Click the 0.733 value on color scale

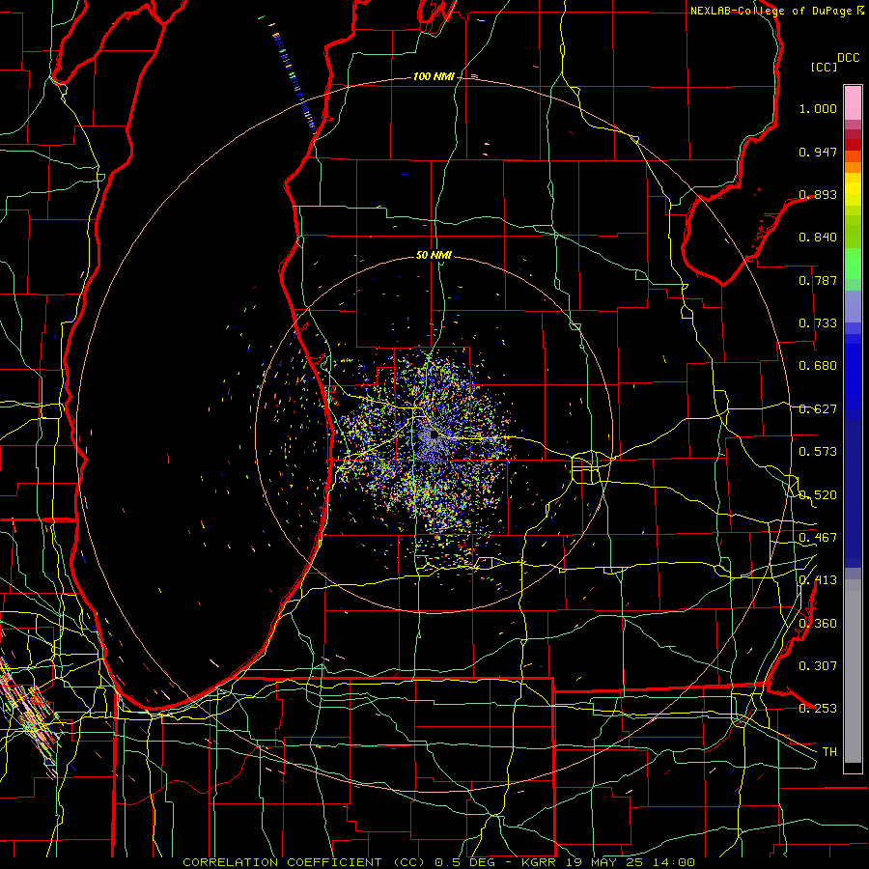pos(818,323)
